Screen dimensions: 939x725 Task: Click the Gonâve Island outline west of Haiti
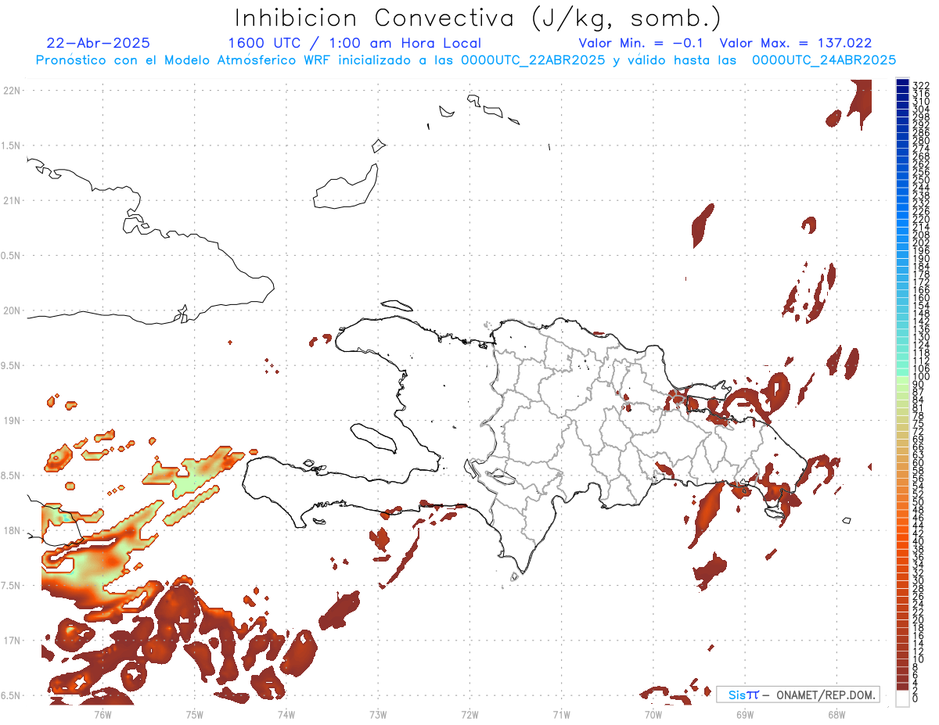tap(372, 437)
